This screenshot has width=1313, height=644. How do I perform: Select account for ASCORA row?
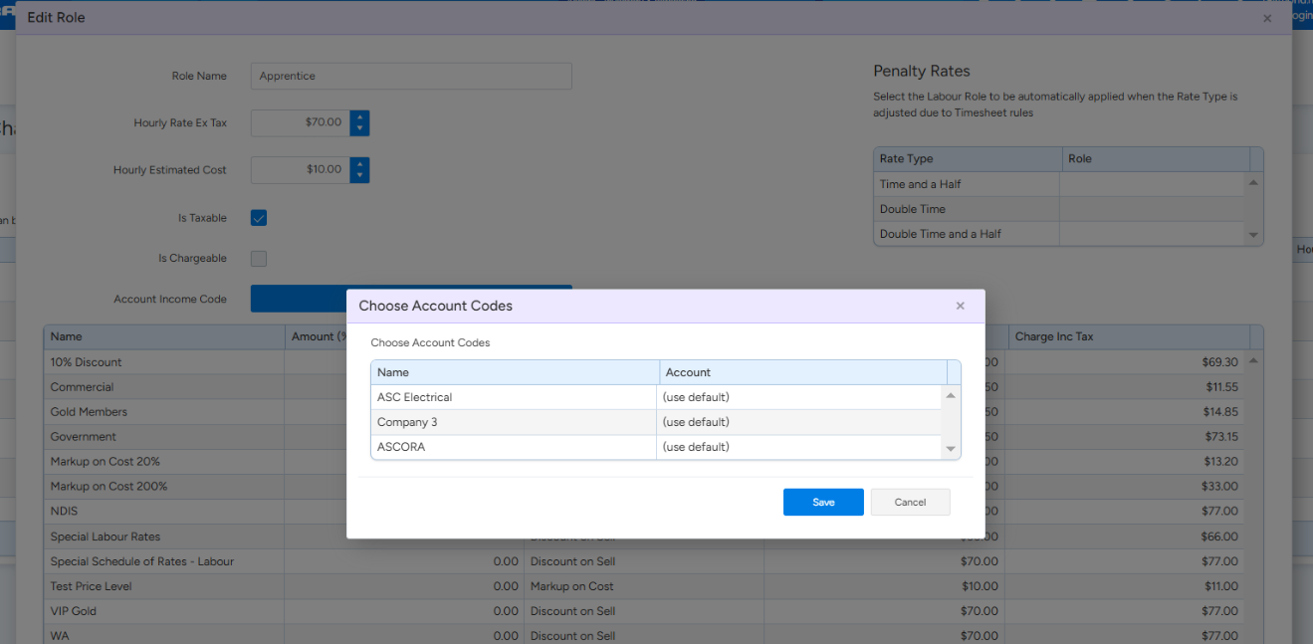coord(798,447)
